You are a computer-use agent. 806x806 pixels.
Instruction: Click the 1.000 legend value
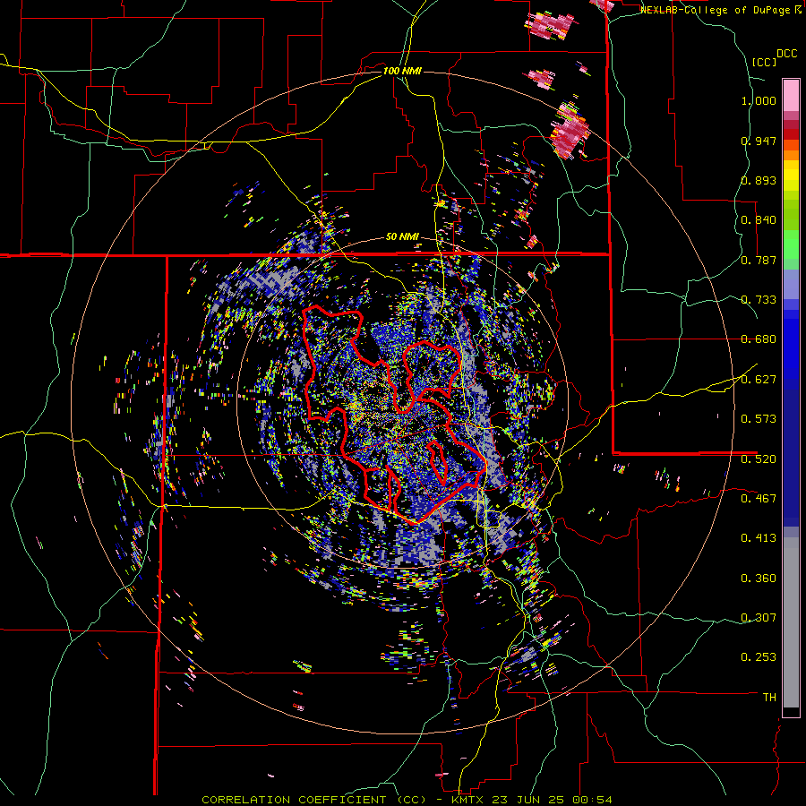[759, 100]
